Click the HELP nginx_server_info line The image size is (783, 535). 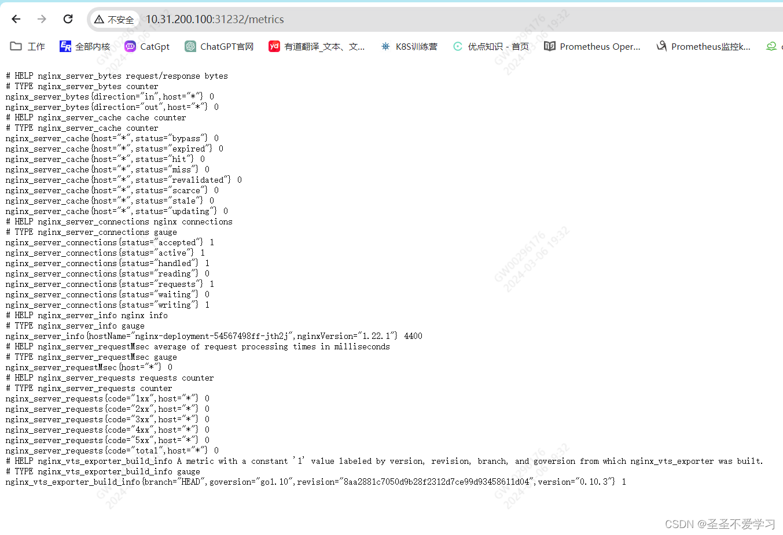click(x=87, y=315)
